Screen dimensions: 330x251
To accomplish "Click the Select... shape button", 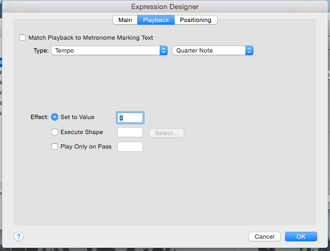I will tap(167, 133).
